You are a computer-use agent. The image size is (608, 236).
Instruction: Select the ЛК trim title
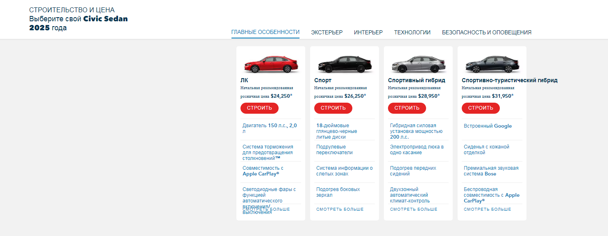(244, 80)
